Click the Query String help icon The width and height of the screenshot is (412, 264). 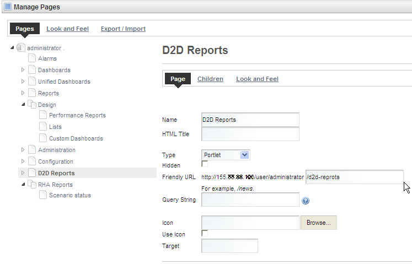(x=306, y=201)
